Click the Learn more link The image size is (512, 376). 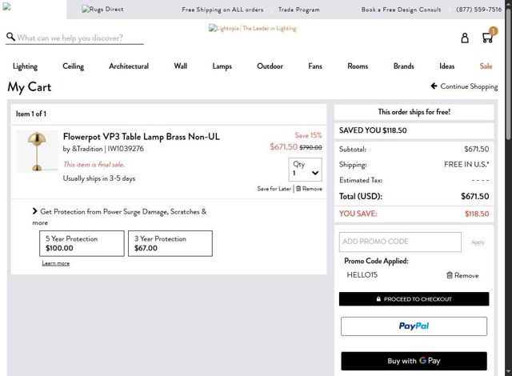(55, 263)
